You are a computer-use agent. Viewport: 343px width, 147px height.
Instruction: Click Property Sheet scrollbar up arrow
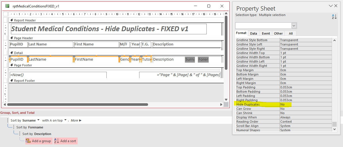tap(334, 40)
